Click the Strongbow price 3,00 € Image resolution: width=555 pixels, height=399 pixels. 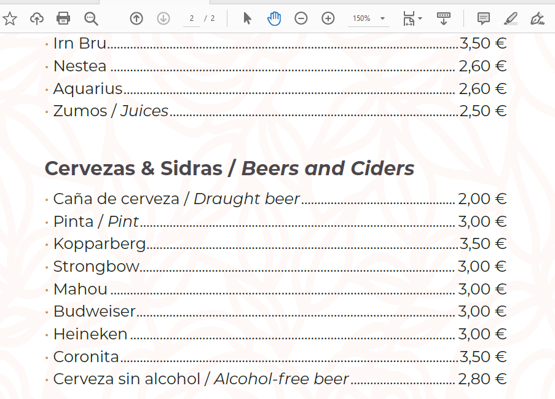(482, 266)
